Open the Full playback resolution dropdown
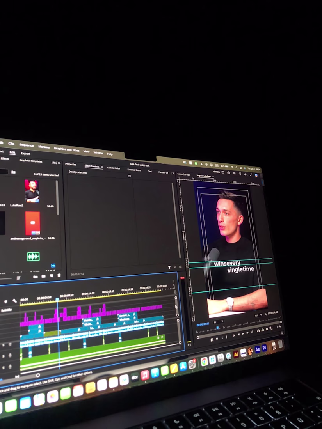 click(258, 315)
